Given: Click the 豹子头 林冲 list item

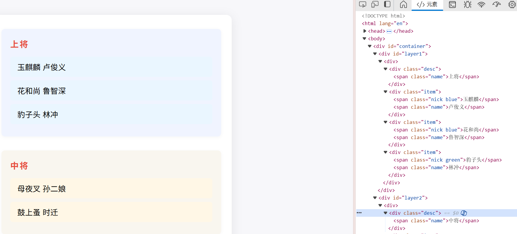Looking at the screenshot, I should pos(111,115).
